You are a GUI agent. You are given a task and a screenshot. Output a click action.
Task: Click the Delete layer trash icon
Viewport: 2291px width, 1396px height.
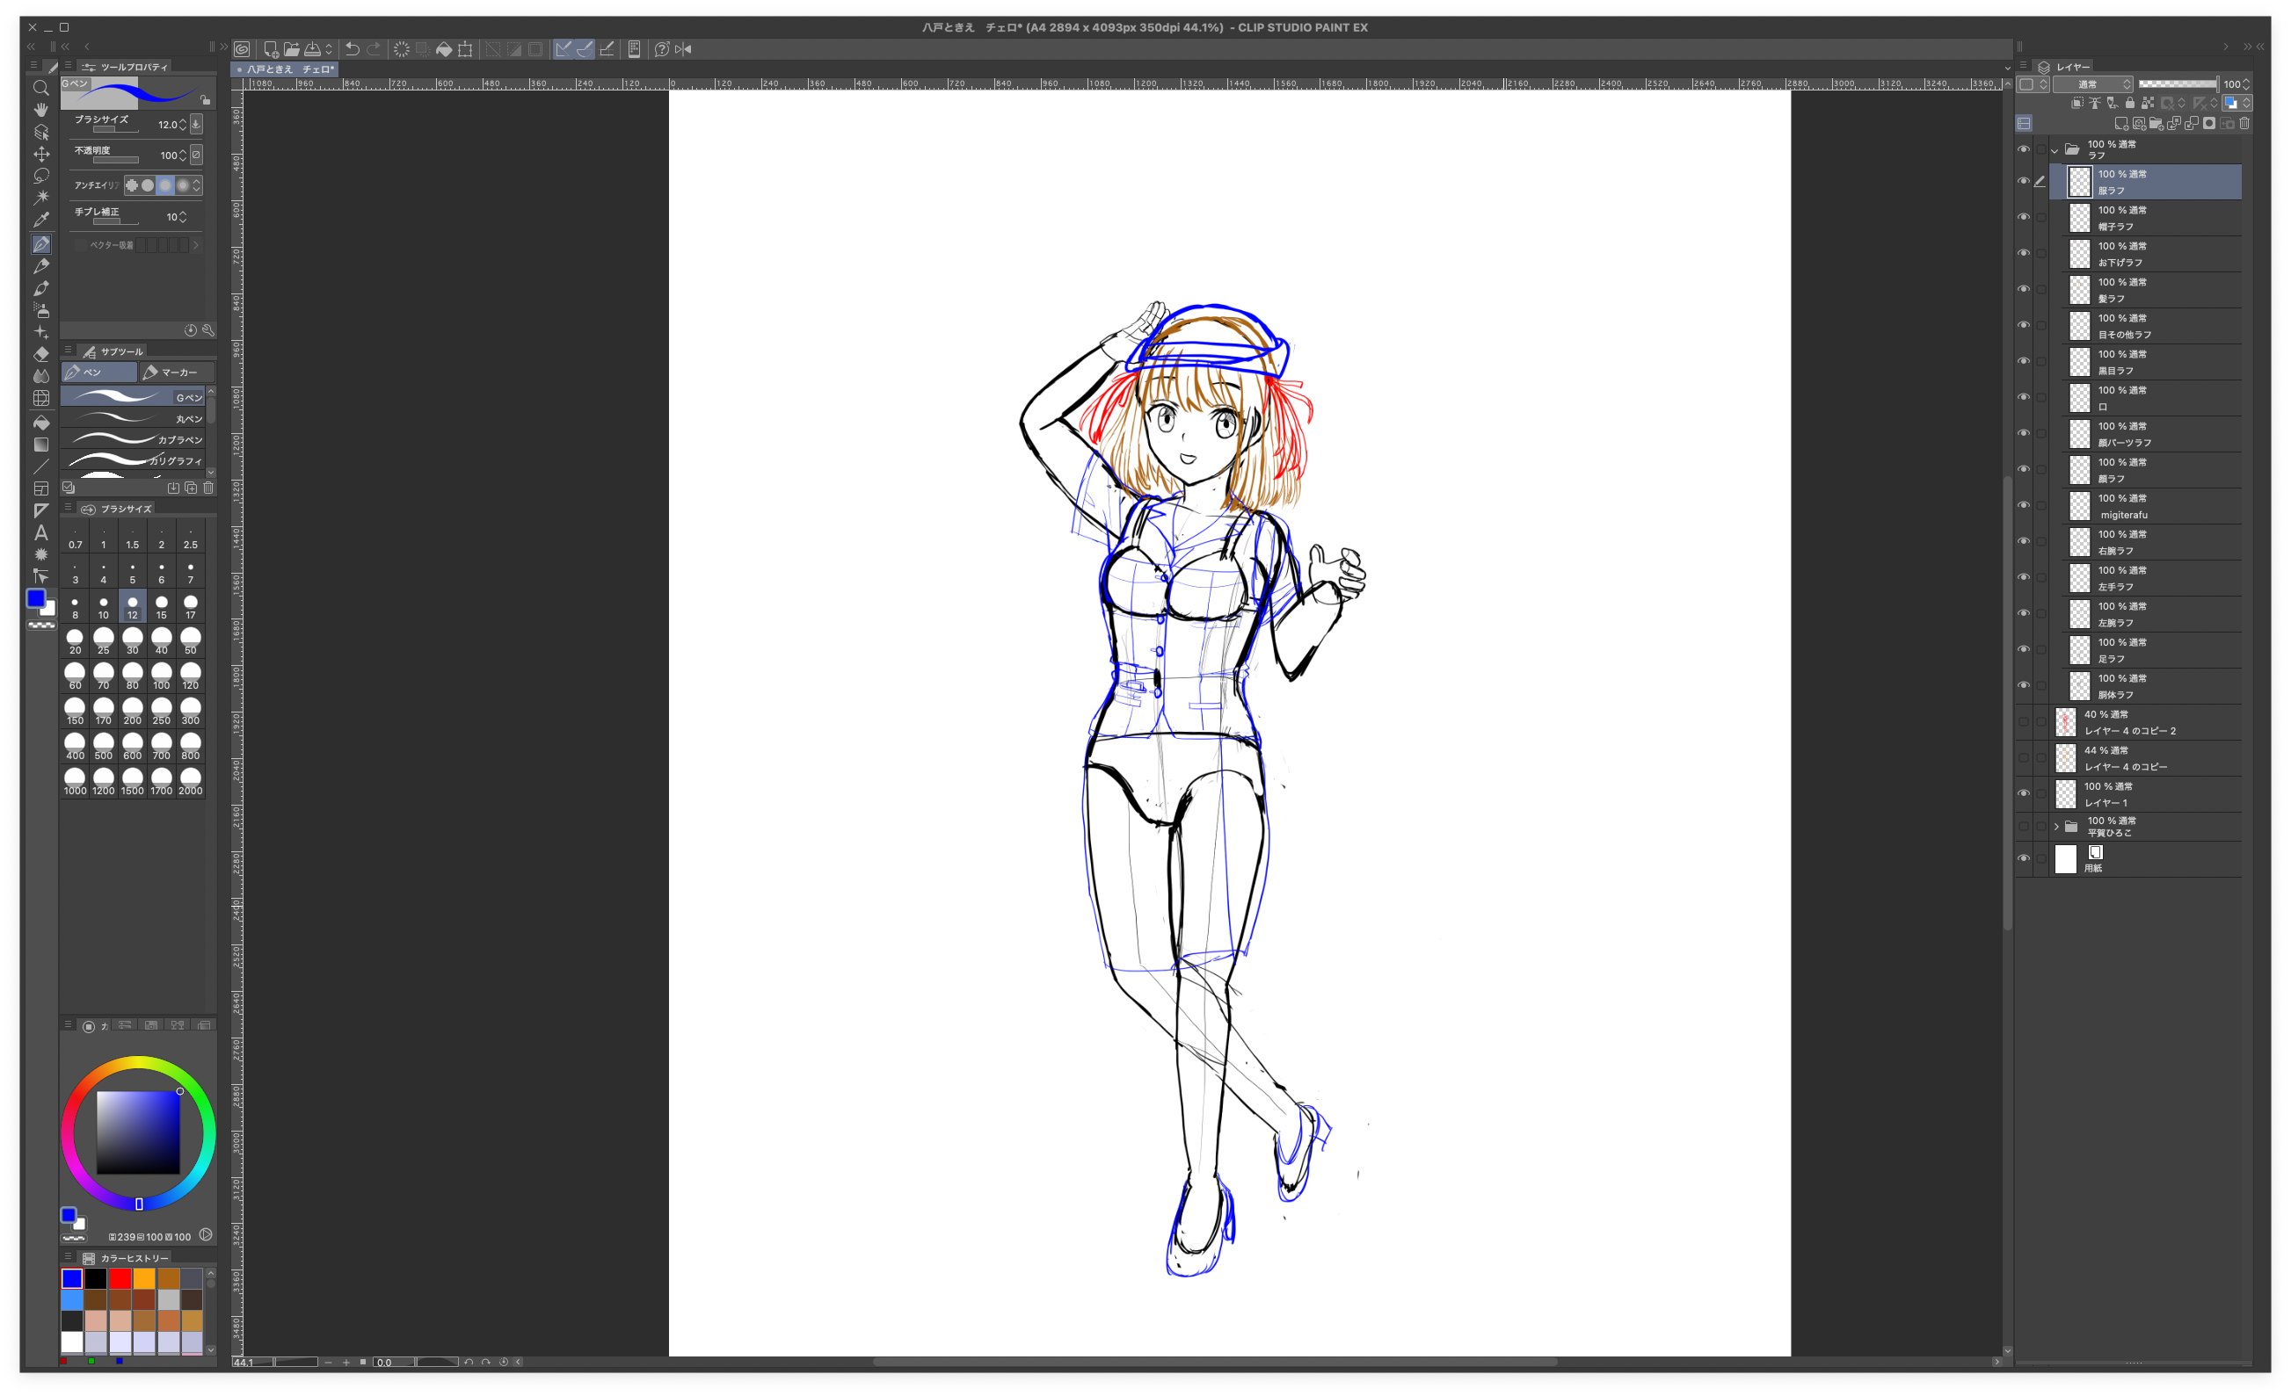[x=2244, y=124]
